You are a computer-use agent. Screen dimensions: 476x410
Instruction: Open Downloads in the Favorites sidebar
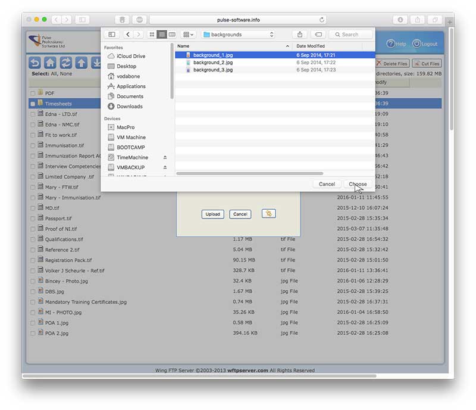point(129,106)
